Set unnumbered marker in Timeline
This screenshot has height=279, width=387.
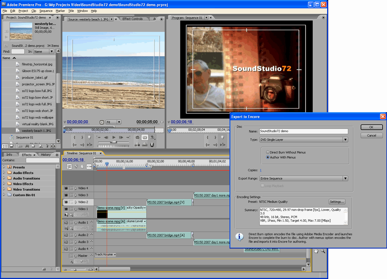point(82,167)
